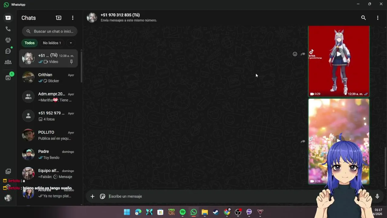Open the media gallery sidebar icon
Viewport: 387px width, 218px height.
[x=8, y=171]
